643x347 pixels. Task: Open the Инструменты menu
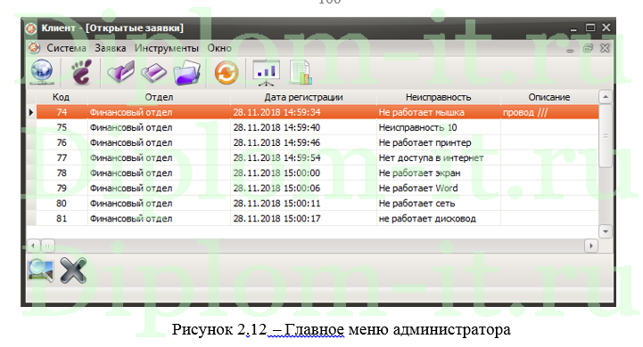[167, 48]
